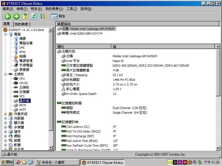
Task: Expand the 作業系統 tree node
Action: coord(5,114)
